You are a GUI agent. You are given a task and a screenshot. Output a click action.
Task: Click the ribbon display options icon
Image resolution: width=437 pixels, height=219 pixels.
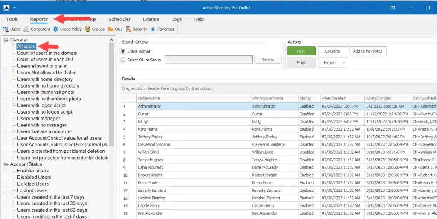tap(393, 8)
